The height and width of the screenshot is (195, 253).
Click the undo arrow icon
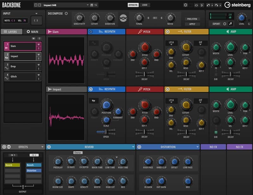tap(208, 5)
